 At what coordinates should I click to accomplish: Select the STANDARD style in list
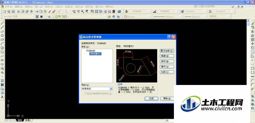(x=91, y=51)
